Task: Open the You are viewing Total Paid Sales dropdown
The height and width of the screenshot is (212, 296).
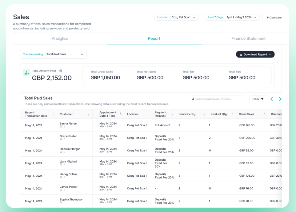Action: pyautogui.click(x=54, y=54)
